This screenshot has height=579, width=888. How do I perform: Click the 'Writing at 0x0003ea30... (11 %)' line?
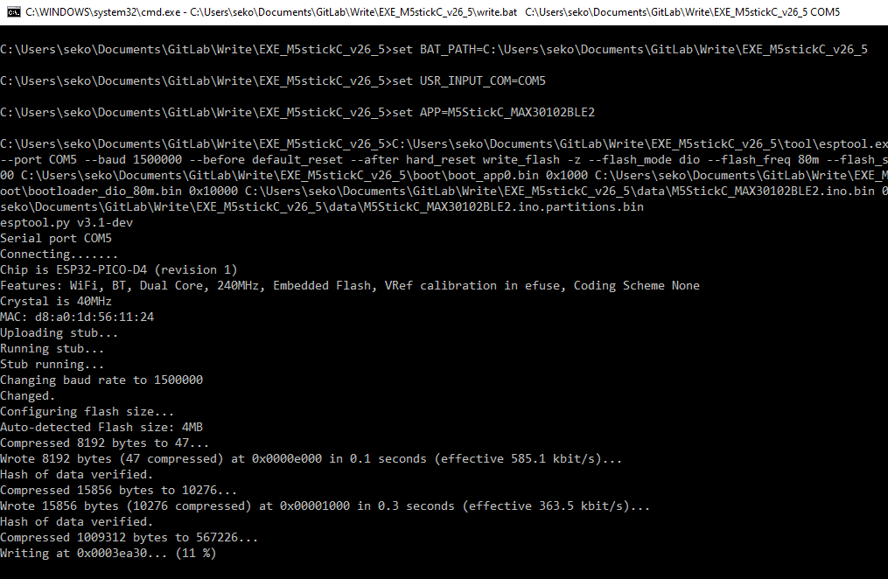pos(108,553)
